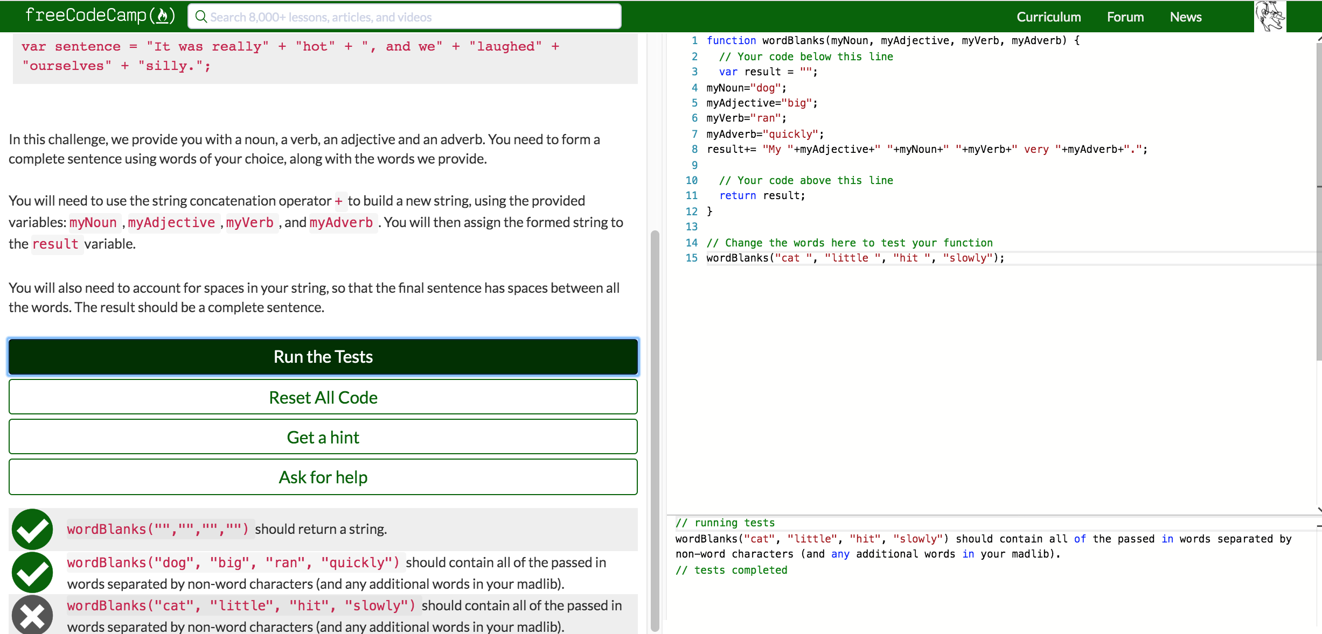Open the News section
1322x634 pixels.
click(1185, 17)
